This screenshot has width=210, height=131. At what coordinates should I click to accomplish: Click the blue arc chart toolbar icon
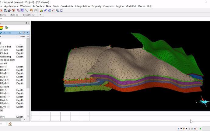(x=49, y=10)
